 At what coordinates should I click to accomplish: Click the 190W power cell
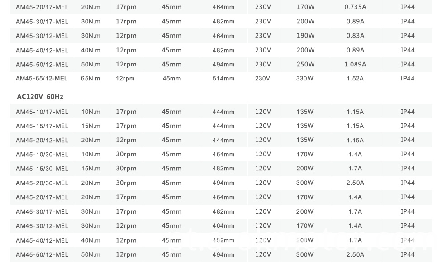pyautogui.click(x=305, y=36)
